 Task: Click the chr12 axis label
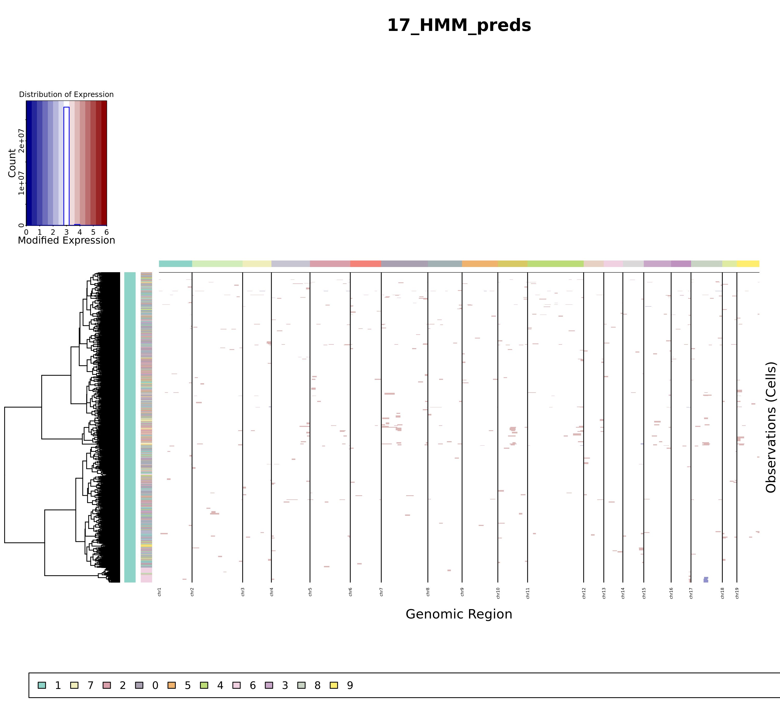[x=584, y=593]
